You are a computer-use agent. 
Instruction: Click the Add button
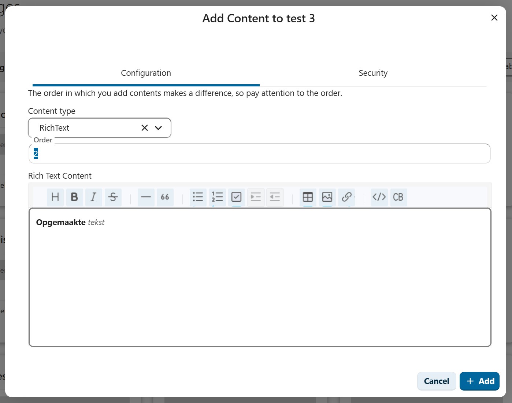pos(479,381)
